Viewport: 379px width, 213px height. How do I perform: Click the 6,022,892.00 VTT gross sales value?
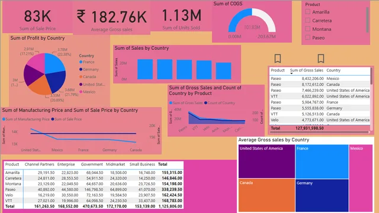coord(313,96)
